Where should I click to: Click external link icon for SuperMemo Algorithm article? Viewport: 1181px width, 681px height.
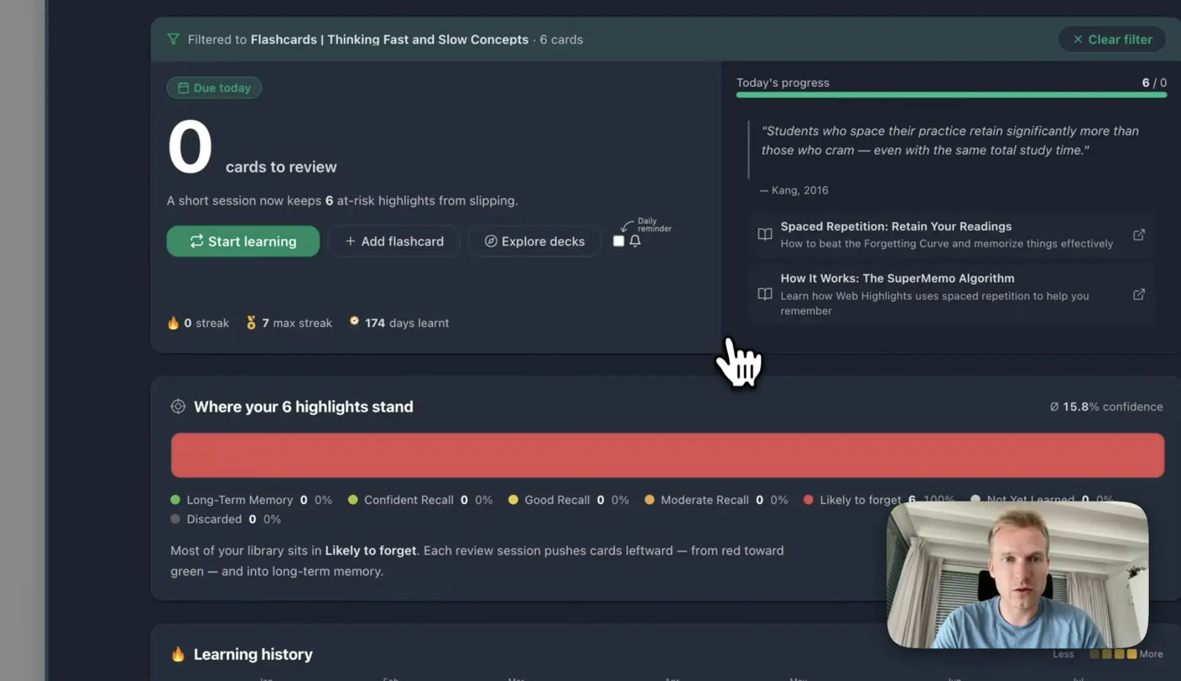[x=1139, y=295]
